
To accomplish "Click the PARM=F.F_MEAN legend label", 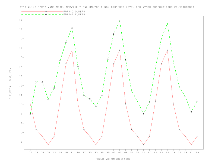I will pos(74,14).
